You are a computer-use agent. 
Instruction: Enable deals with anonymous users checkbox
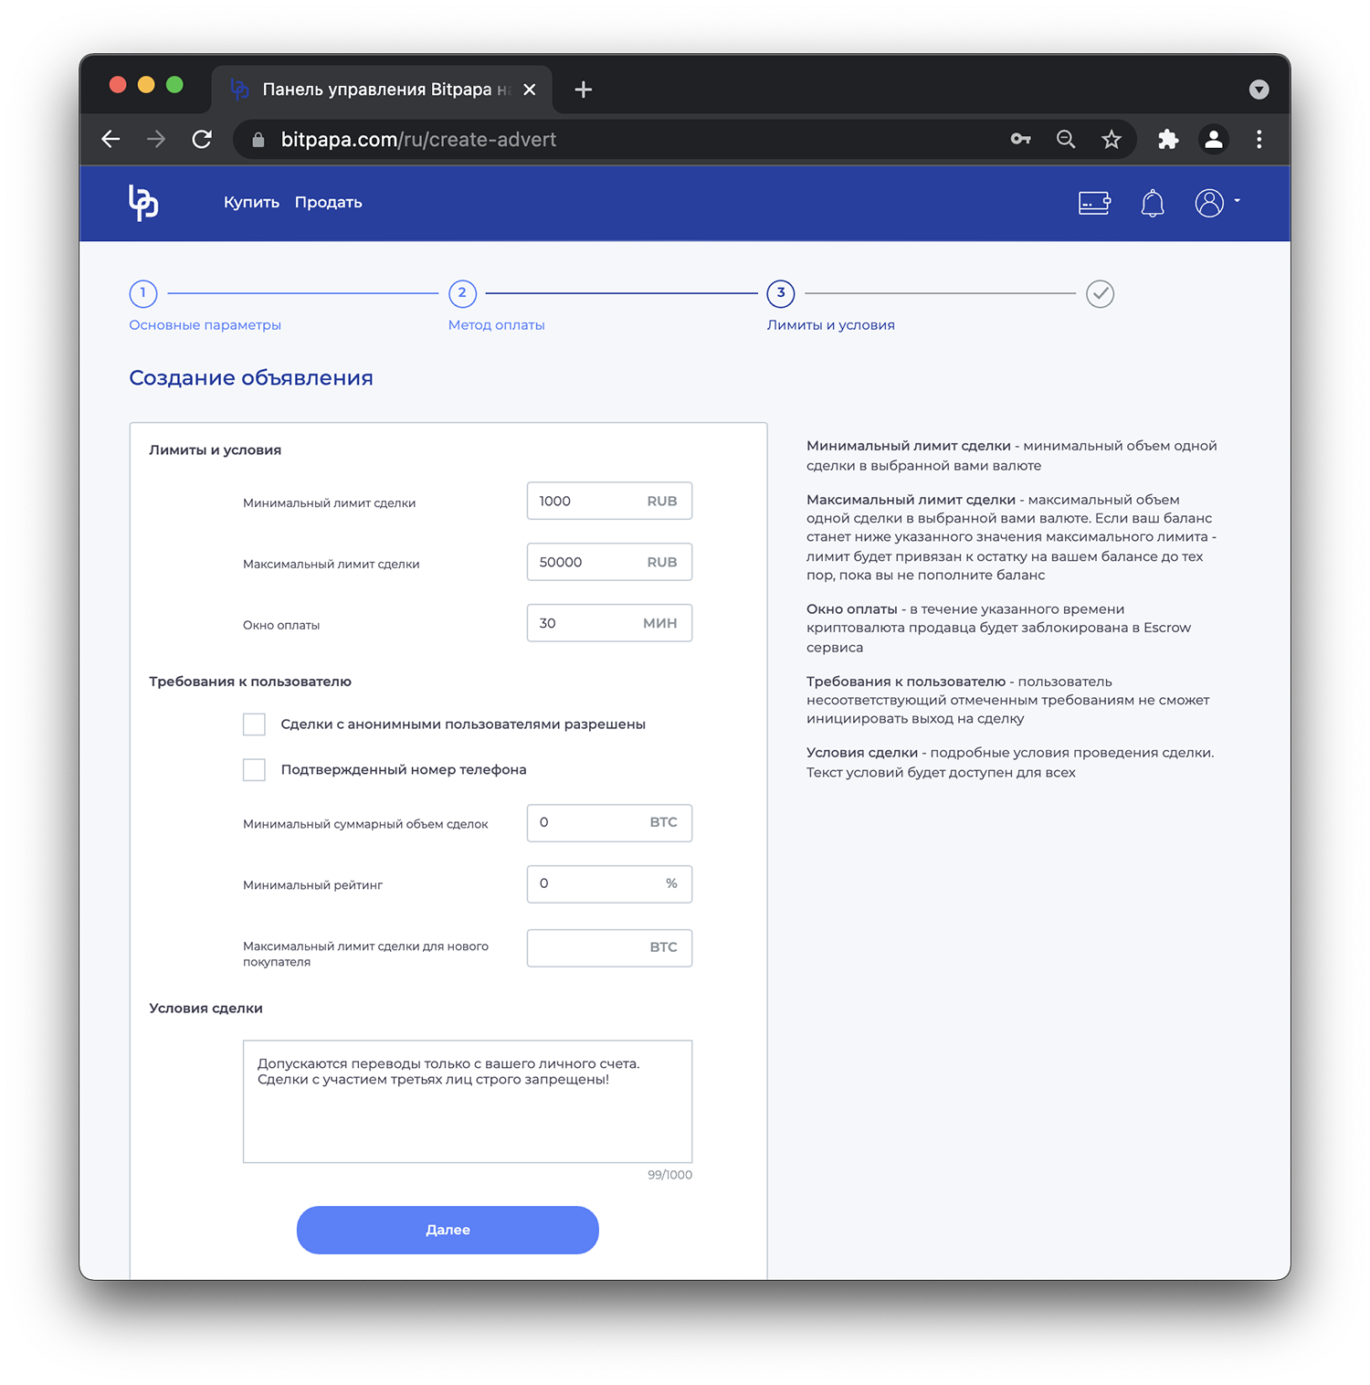click(254, 724)
